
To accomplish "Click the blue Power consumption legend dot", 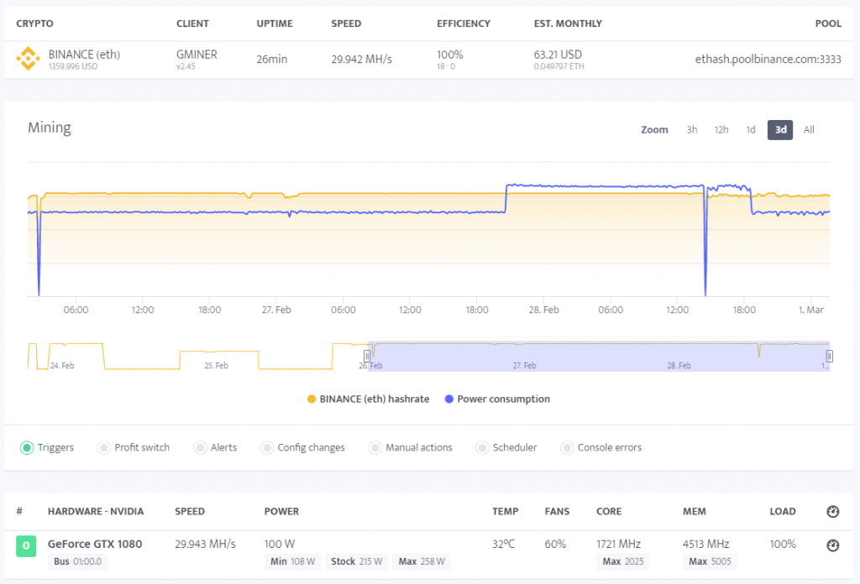I will (x=448, y=399).
